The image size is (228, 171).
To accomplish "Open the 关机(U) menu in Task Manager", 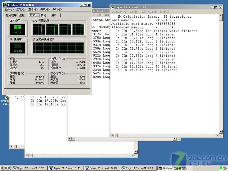I will 45,9.
